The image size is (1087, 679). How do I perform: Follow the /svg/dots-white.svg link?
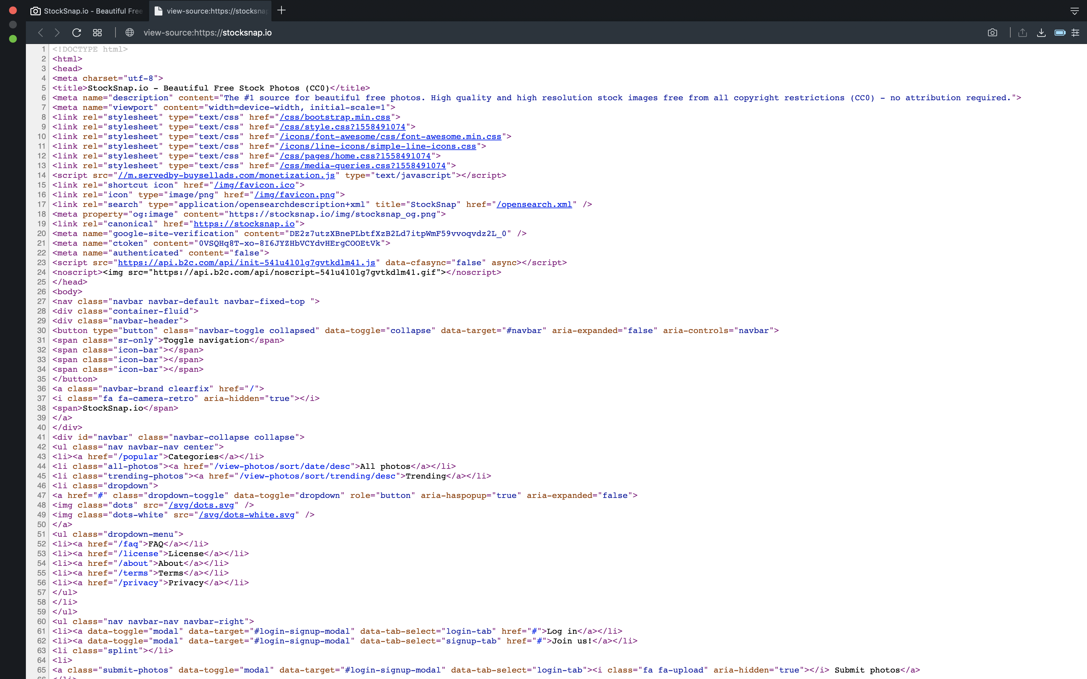(x=247, y=515)
